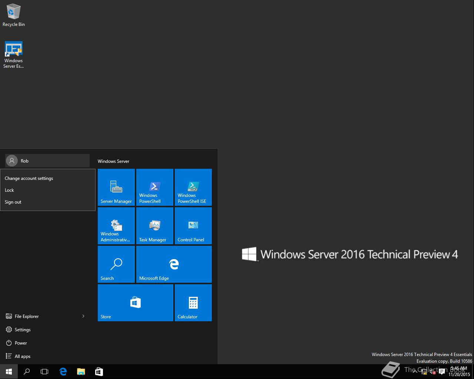This screenshot has width=474, height=379.
Task: Open File Explorer in Start menu
Action: (x=41, y=316)
